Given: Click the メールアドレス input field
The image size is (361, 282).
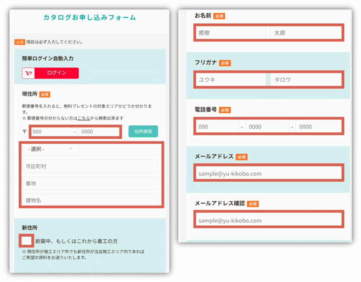Looking at the screenshot, I should click(268, 174).
